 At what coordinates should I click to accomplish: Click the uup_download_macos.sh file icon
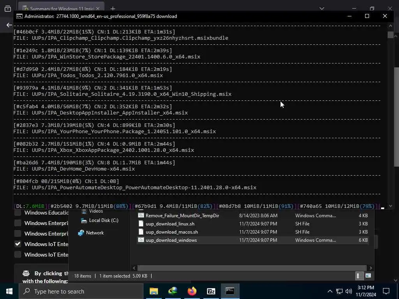pos(141,232)
